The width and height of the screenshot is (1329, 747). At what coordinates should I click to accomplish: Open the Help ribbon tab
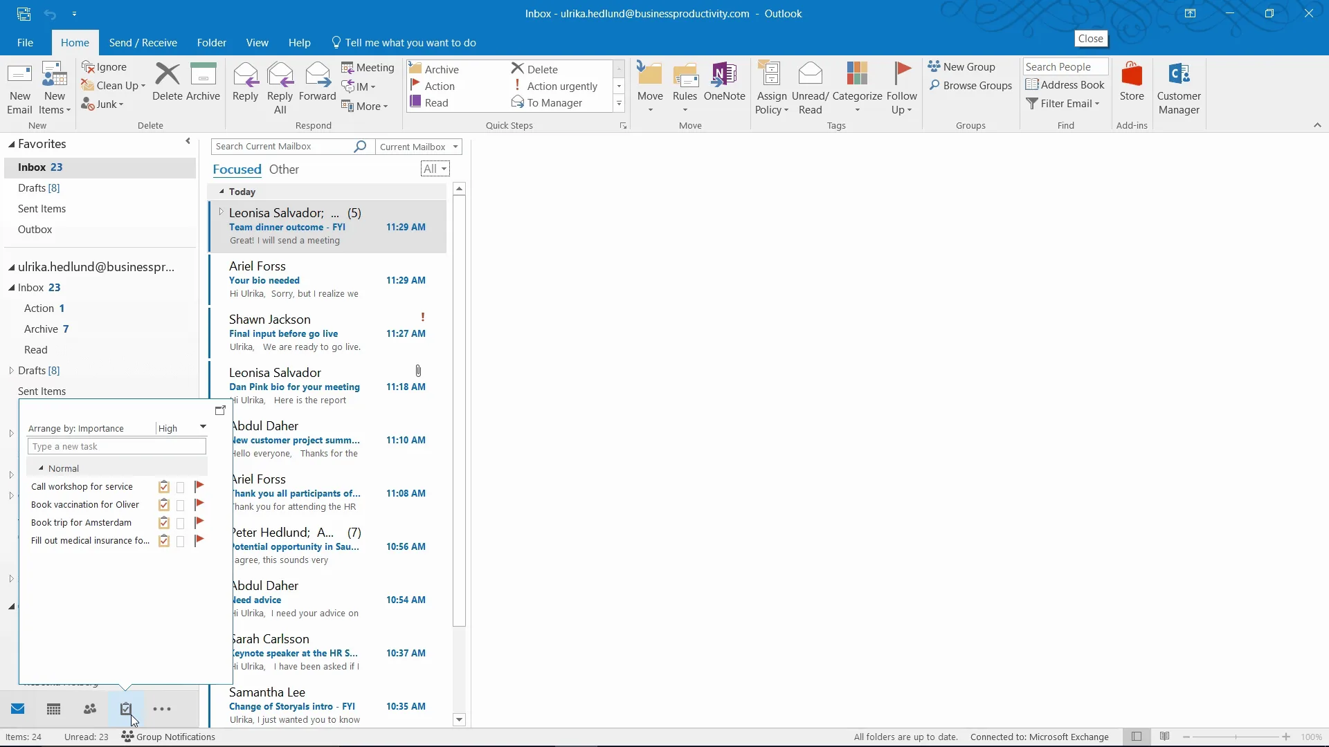pos(299,43)
